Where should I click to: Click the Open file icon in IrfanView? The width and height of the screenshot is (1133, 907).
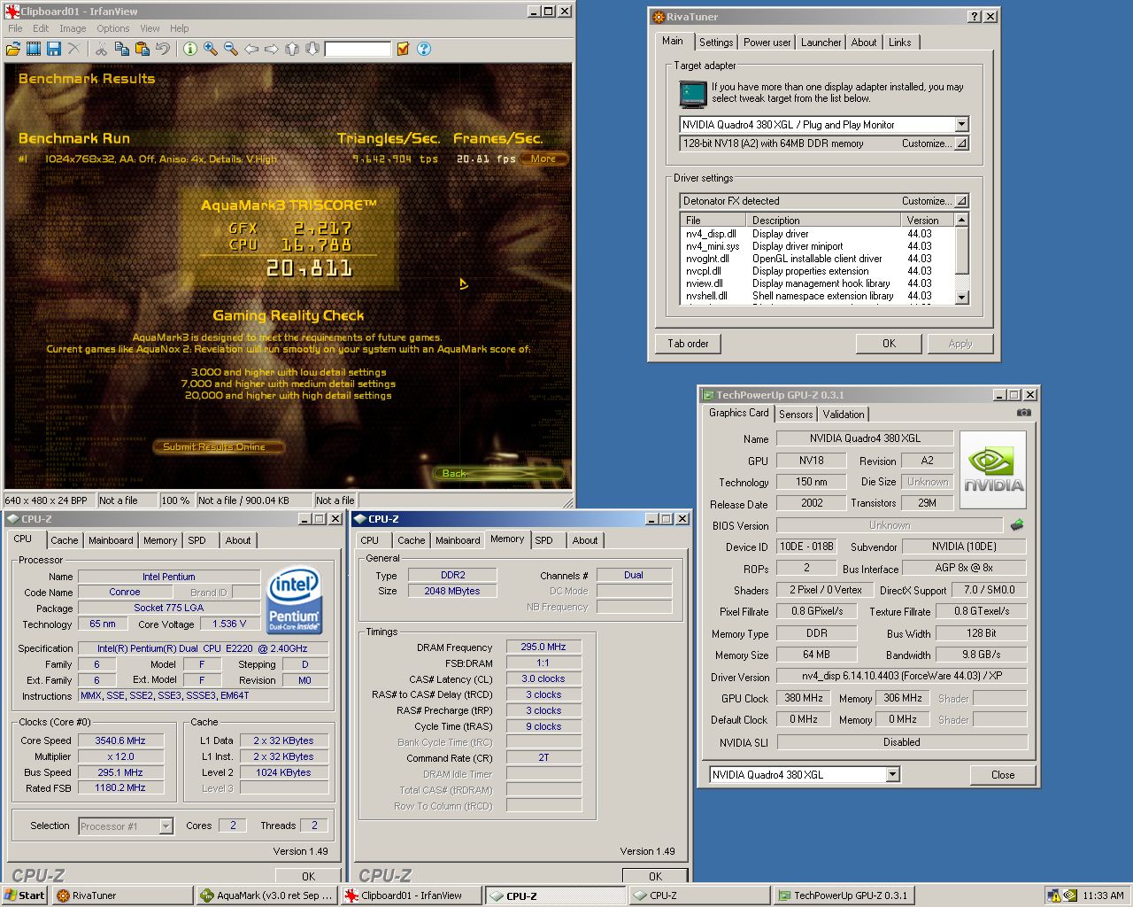13,49
